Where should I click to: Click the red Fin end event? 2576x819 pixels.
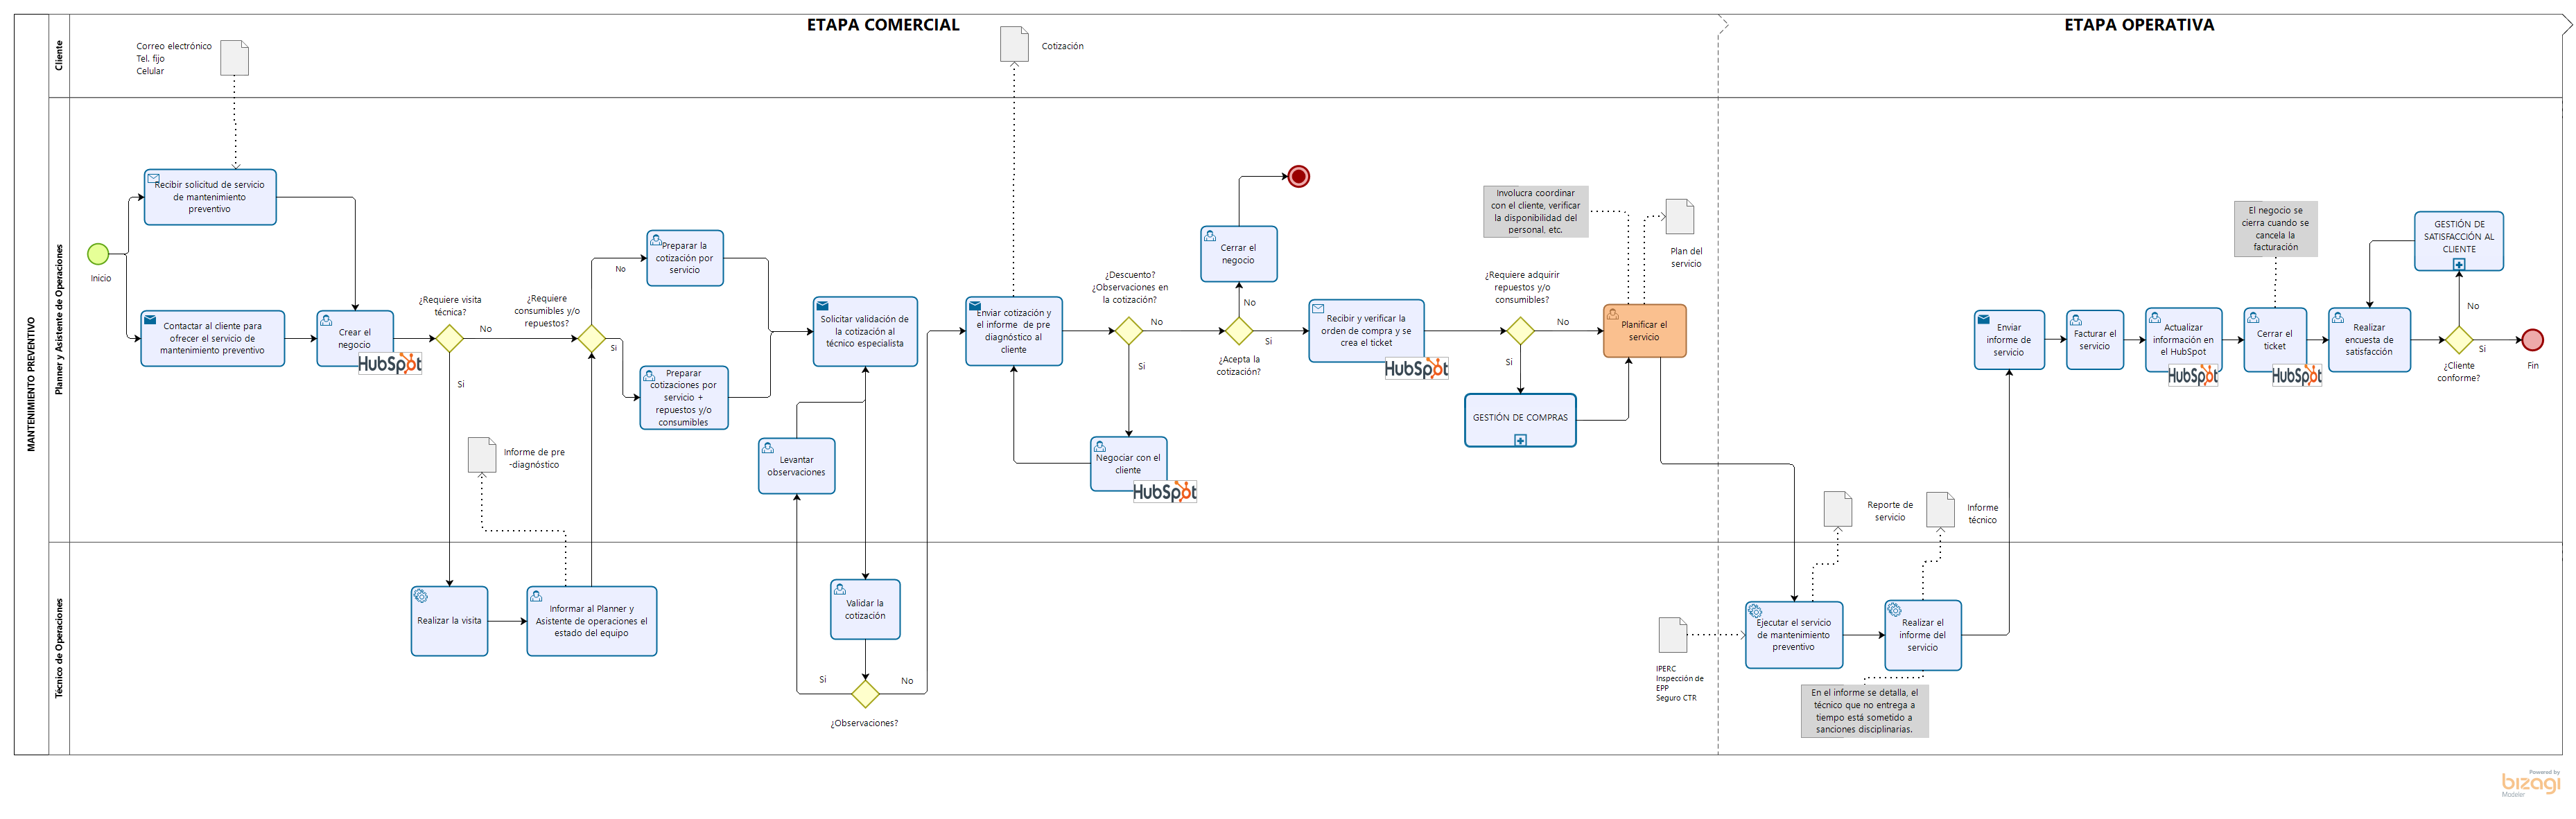point(2532,340)
